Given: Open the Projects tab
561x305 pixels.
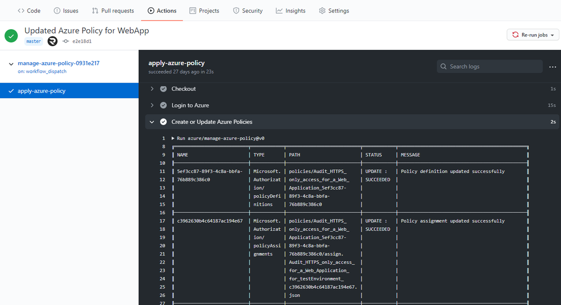Looking at the screenshot, I should click(204, 11).
